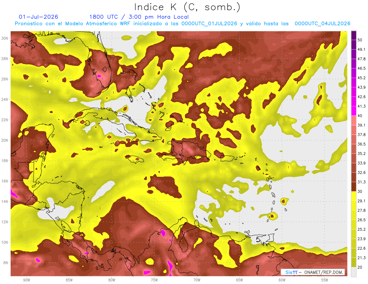Viewport: 368px width, 284px height.
Task: Select the '01-Jul-2026' date label
Action: tap(38, 17)
